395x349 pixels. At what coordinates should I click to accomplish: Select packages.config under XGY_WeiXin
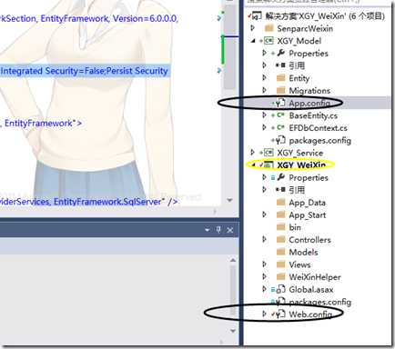(x=319, y=302)
